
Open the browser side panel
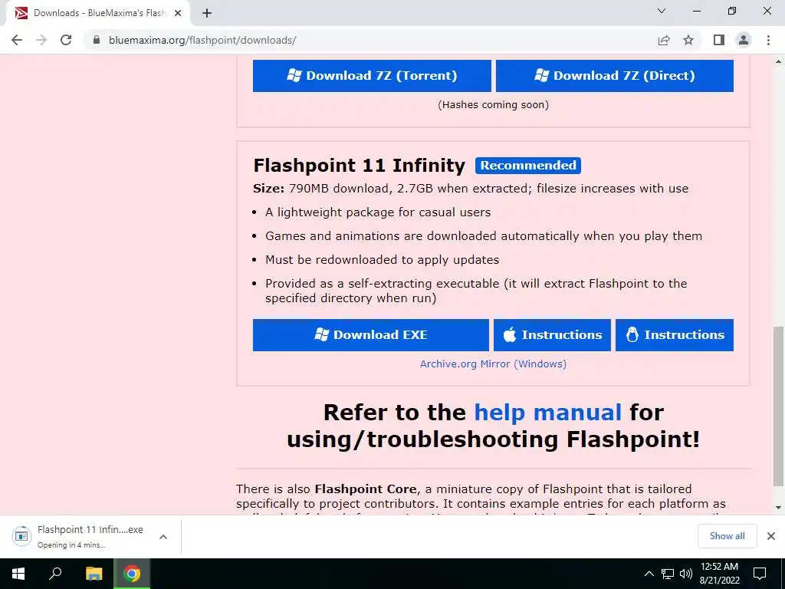pyautogui.click(x=719, y=40)
